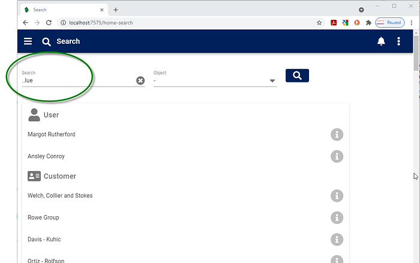Image resolution: width=420 pixels, height=263 pixels.
Task: Open a new browser tab
Action: point(116,10)
